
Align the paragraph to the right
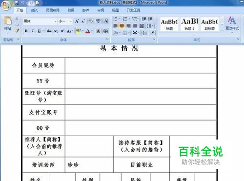click(128, 26)
